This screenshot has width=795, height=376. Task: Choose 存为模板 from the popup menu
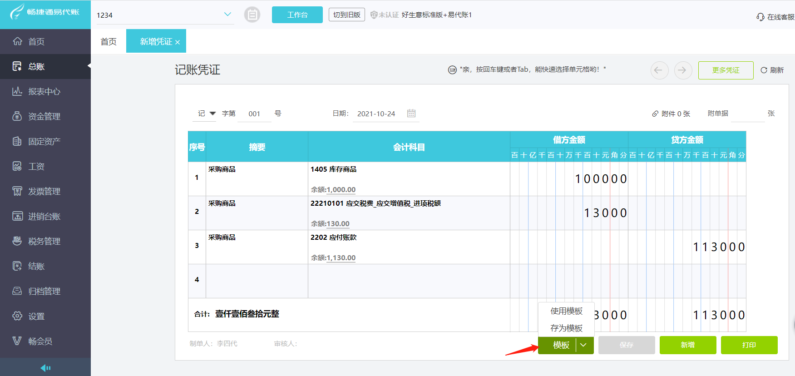click(566, 328)
